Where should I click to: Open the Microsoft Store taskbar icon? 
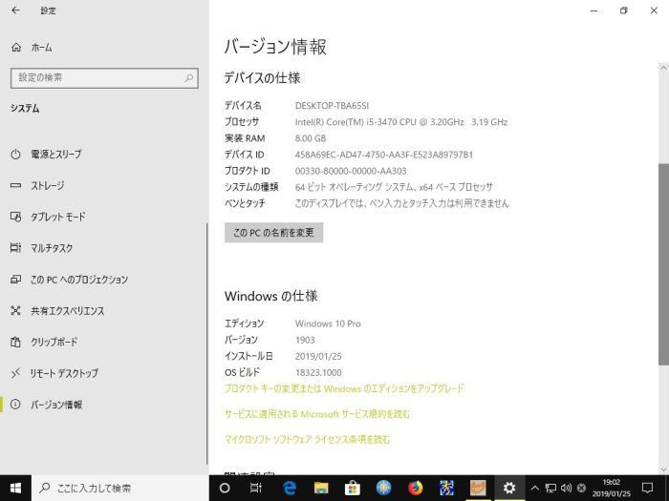coord(352,488)
